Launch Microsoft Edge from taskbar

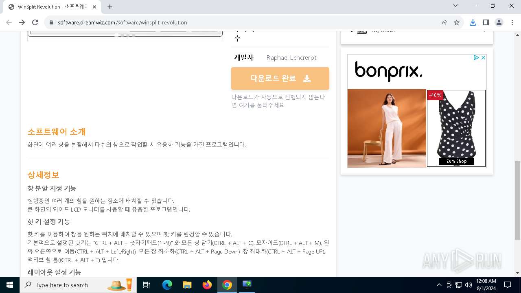pos(167,285)
